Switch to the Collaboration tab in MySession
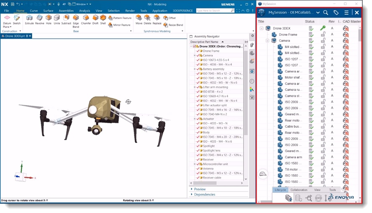This screenshot has height=213, width=372. [299, 190]
